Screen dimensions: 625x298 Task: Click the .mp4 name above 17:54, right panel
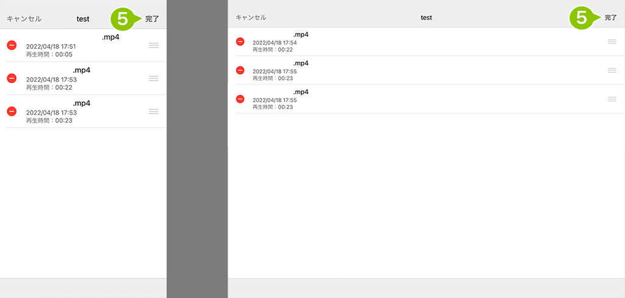[301, 34]
